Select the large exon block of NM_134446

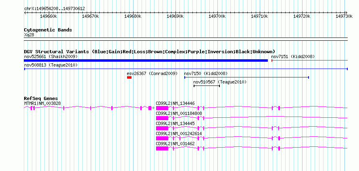(x=162, y=108)
